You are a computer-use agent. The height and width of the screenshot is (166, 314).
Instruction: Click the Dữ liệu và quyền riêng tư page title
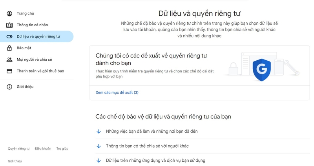(199, 14)
